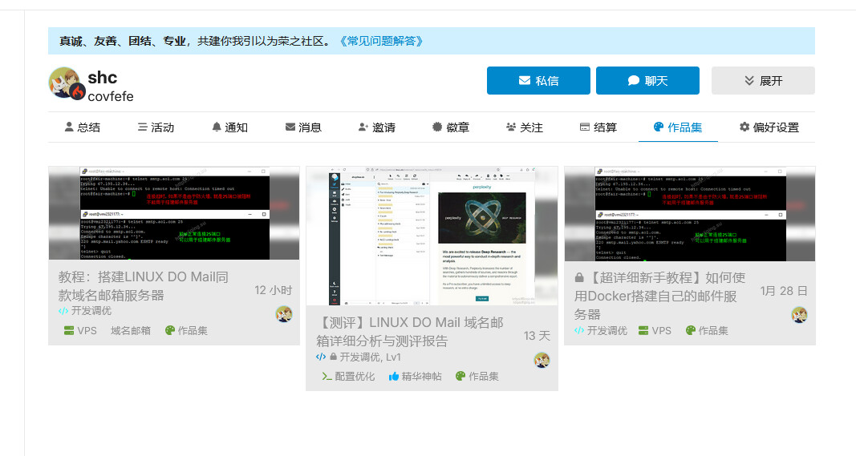Select 作品集 tag on the Docker card
This screenshot has width=856, height=456.
pyautogui.click(x=707, y=330)
